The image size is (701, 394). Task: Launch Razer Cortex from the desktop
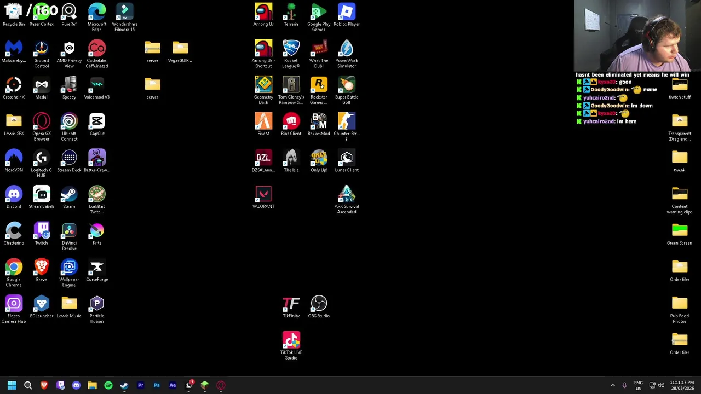point(42,15)
